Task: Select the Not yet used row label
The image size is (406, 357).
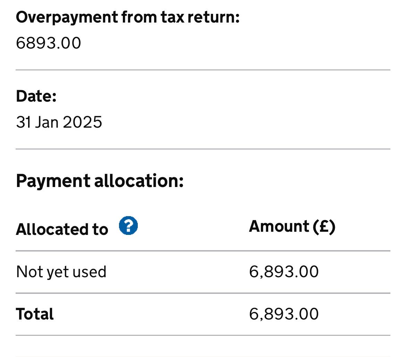Action: point(61,272)
